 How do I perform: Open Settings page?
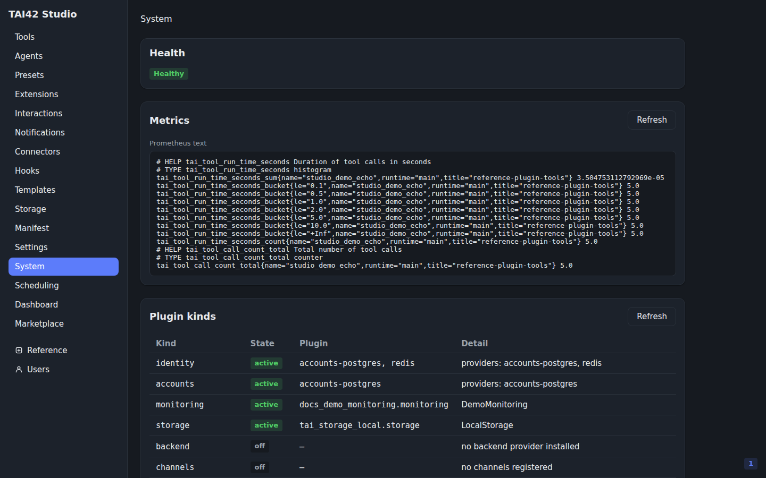pos(63,247)
